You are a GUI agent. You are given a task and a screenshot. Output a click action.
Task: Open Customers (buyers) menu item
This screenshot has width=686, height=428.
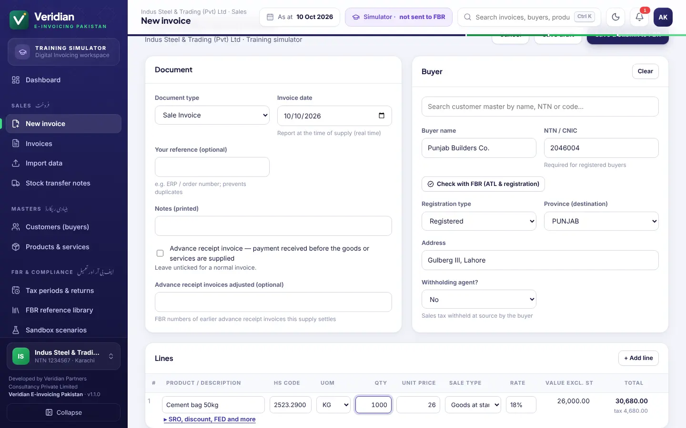tap(64, 227)
